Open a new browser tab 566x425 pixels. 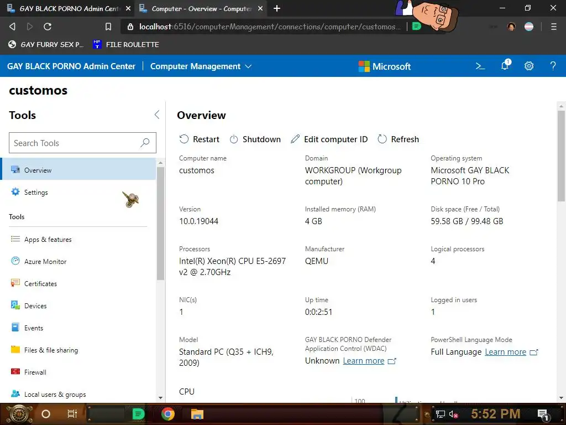pyautogui.click(x=277, y=8)
